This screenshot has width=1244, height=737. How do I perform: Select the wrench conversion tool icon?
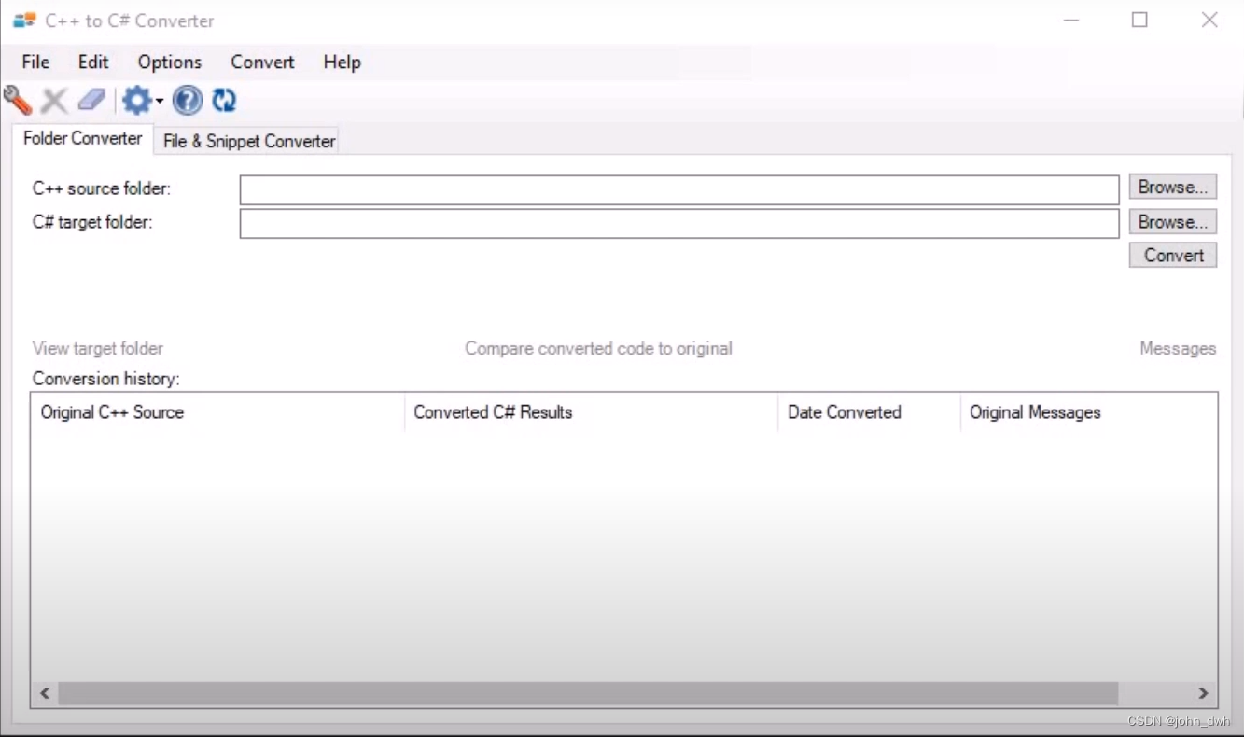point(17,100)
